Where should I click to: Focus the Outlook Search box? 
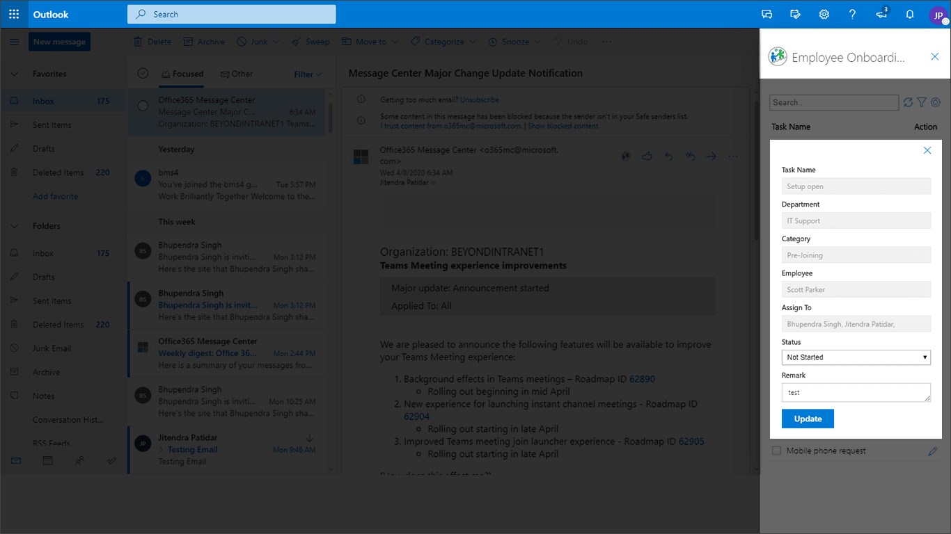click(232, 14)
